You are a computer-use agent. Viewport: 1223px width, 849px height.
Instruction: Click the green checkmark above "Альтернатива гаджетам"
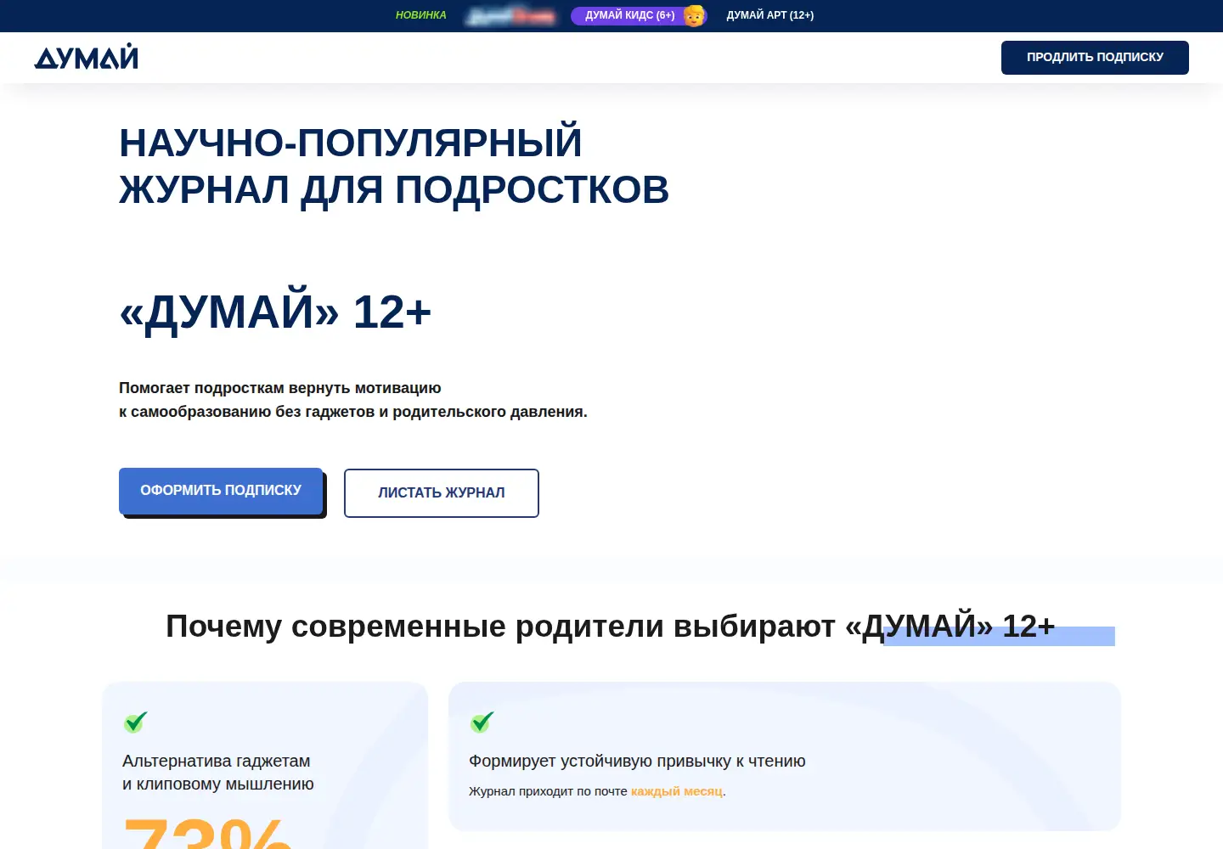(136, 722)
